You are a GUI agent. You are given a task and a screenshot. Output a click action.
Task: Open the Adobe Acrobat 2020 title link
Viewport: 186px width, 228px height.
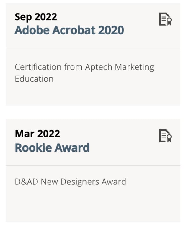(69, 30)
